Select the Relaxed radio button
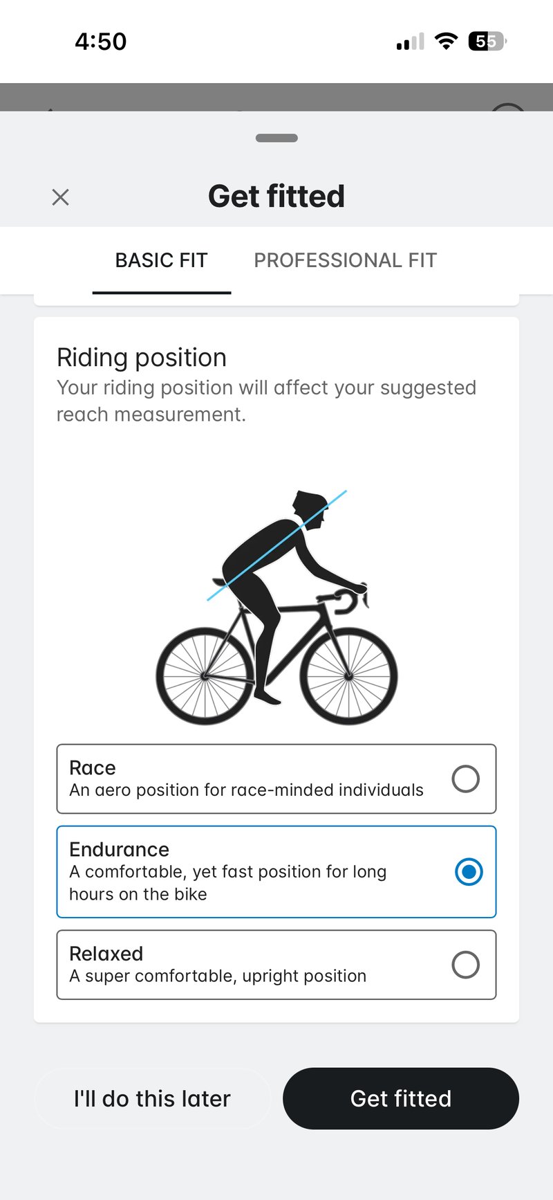Viewport: 553px width, 1200px height. pyautogui.click(x=465, y=964)
